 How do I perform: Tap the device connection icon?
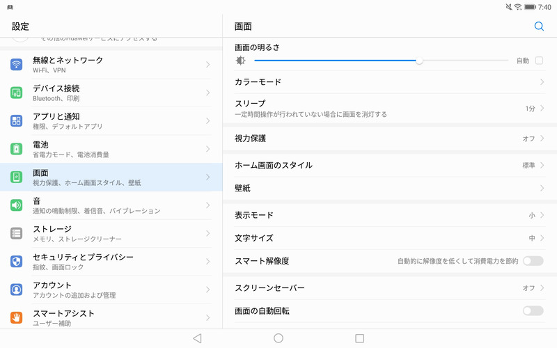16,93
